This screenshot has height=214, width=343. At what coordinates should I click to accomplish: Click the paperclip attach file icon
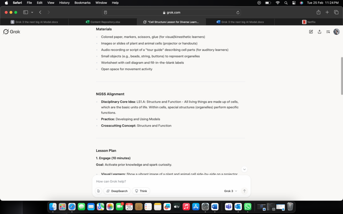98,191
